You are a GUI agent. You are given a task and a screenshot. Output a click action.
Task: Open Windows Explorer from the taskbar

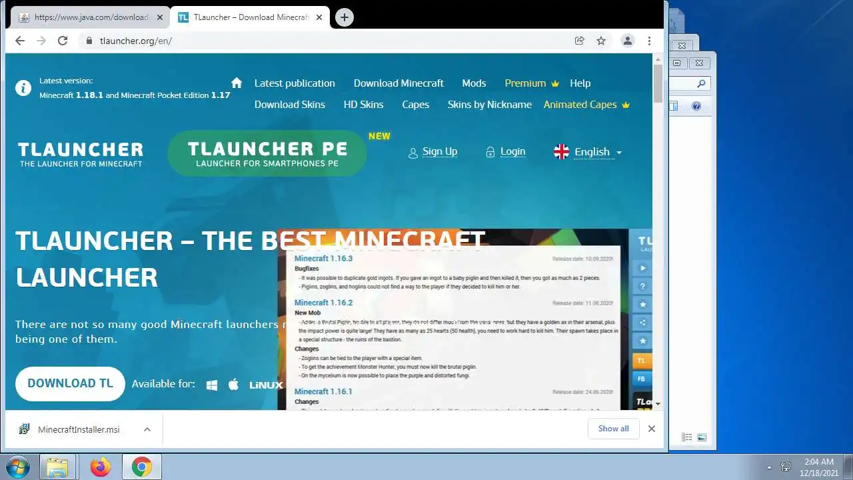(57, 467)
